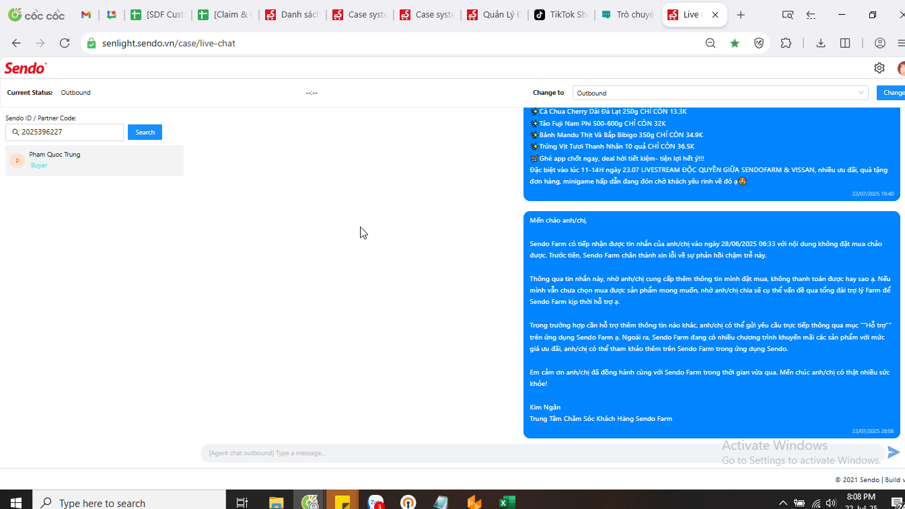Switch to the Claim & spreadsheet tab
Viewport: 905px width, 509px height.
(225, 15)
